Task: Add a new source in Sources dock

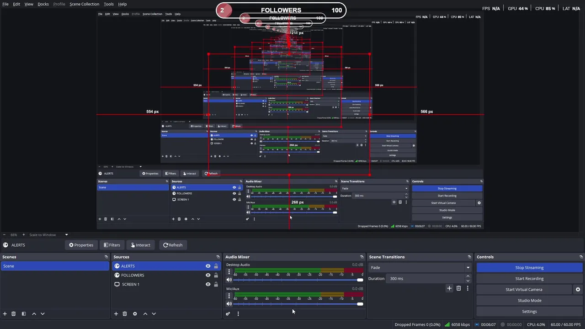Action: [x=116, y=314]
